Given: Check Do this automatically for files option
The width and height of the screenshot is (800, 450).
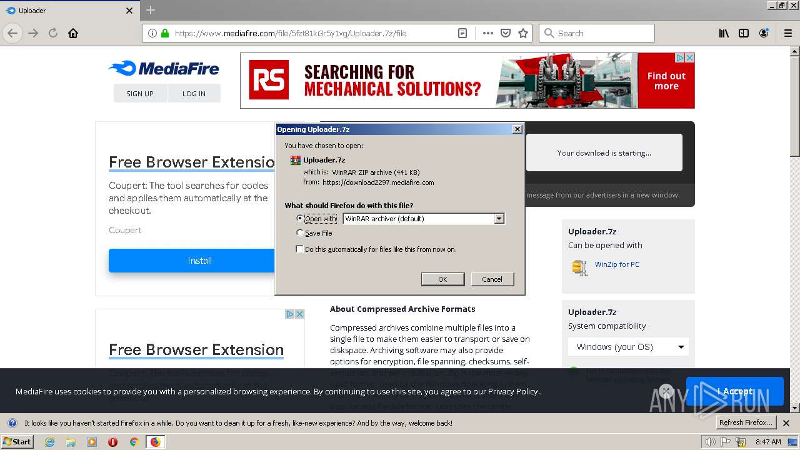Looking at the screenshot, I should [300, 249].
